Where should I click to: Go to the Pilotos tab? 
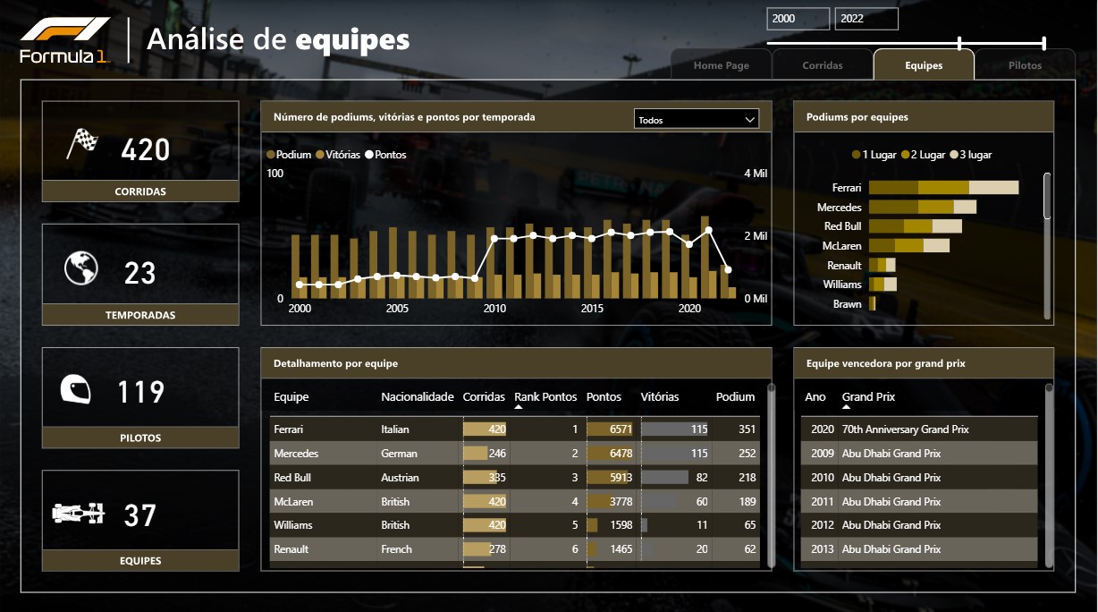coord(1025,65)
